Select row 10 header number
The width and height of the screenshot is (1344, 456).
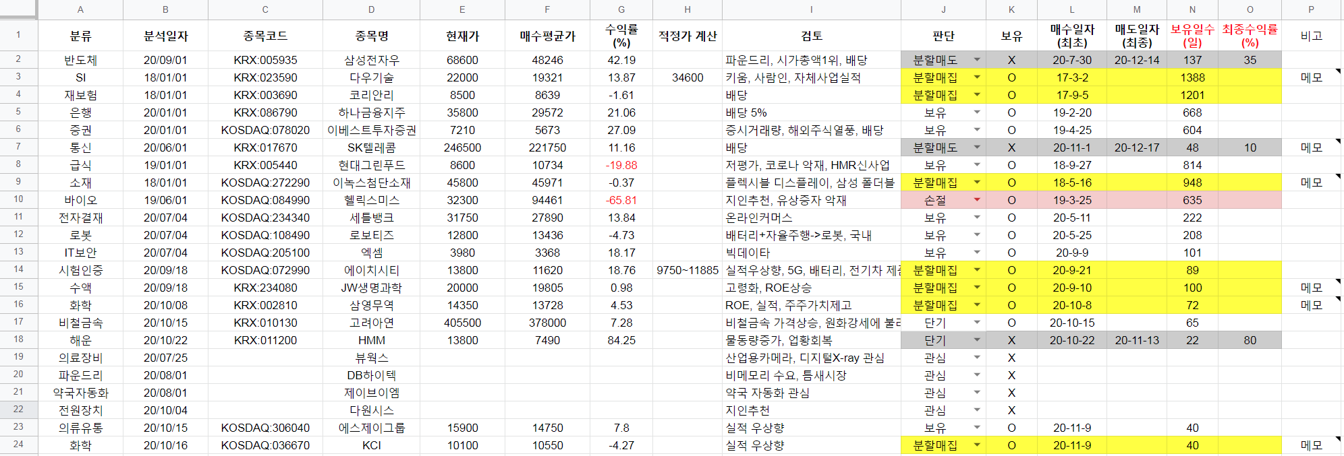click(x=18, y=199)
